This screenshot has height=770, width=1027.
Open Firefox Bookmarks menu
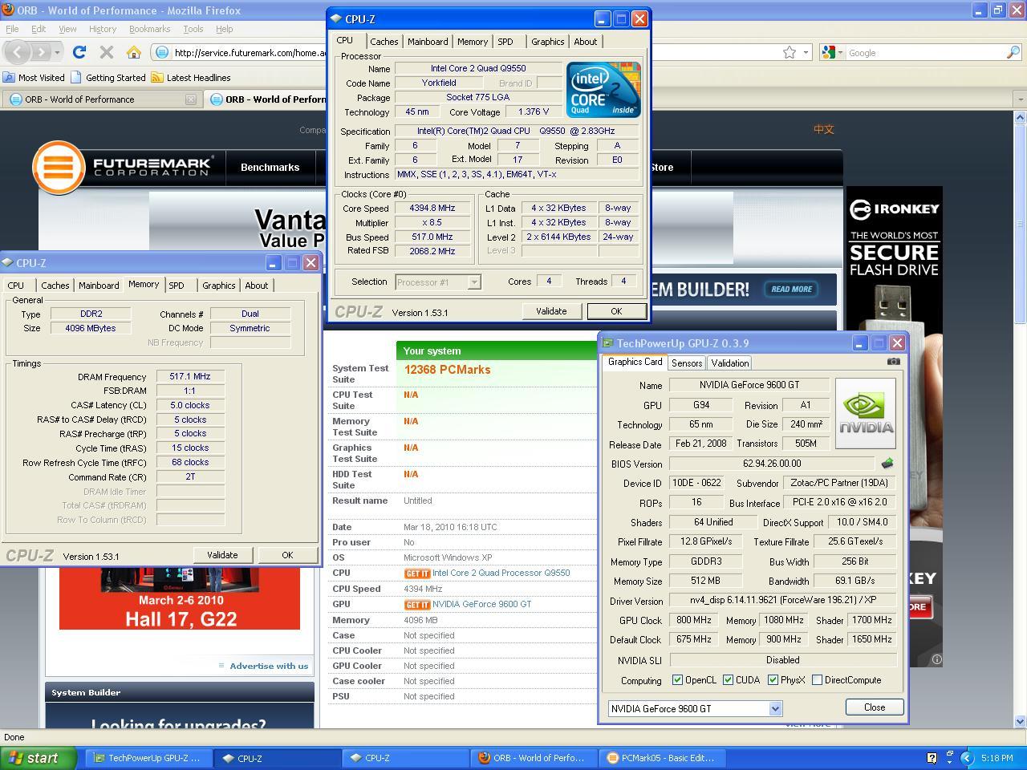(149, 29)
